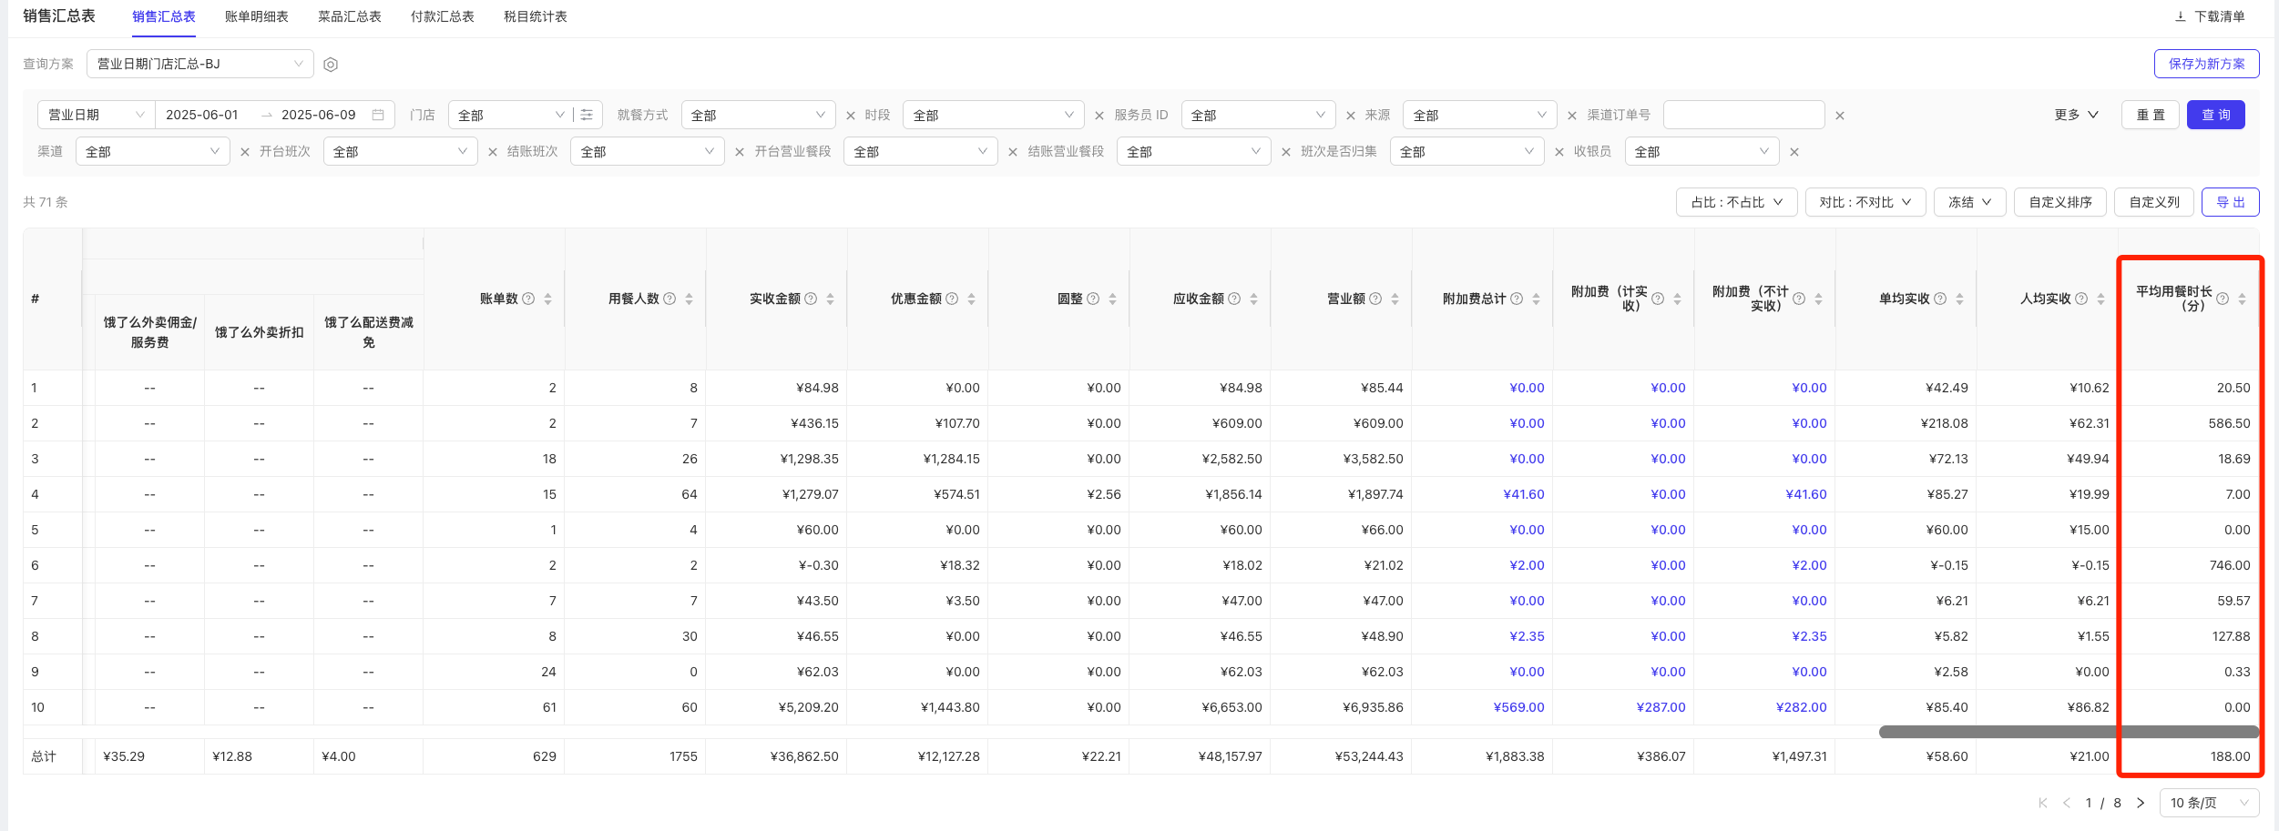
Task: Switch to 付款汇总表 tab
Action: [x=443, y=16]
